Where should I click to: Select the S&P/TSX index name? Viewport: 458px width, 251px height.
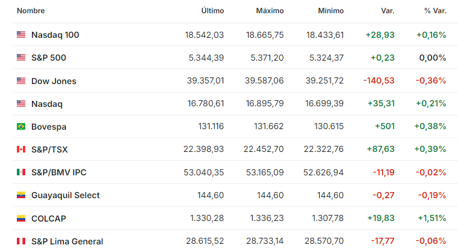pyautogui.click(x=49, y=150)
